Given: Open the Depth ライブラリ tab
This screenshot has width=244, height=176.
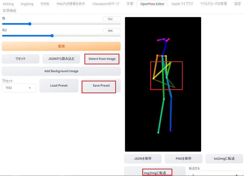Looking at the screenshot, I should pos(182,4).
